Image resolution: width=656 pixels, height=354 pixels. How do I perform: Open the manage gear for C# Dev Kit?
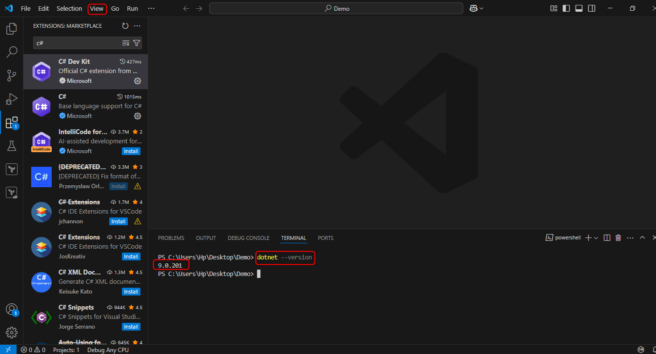(x=138, y=81)
